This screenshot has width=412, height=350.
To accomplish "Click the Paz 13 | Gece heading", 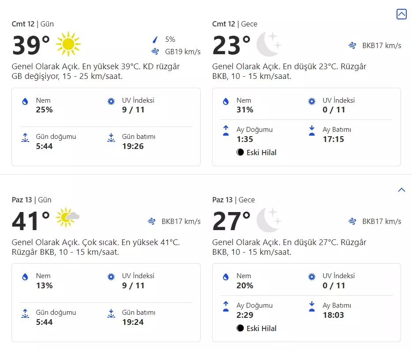I will tap(235, 200).
